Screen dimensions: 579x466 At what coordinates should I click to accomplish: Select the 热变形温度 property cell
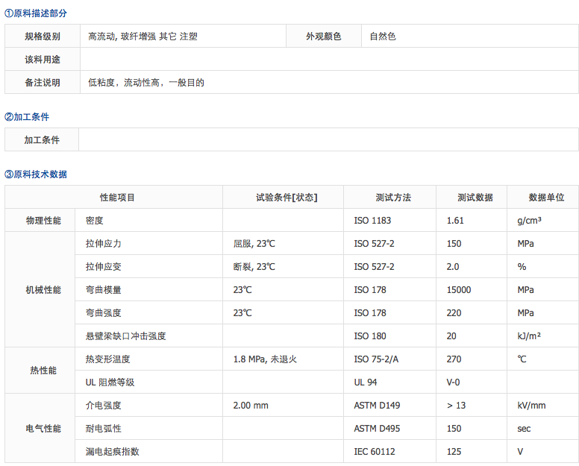point(108,359)
